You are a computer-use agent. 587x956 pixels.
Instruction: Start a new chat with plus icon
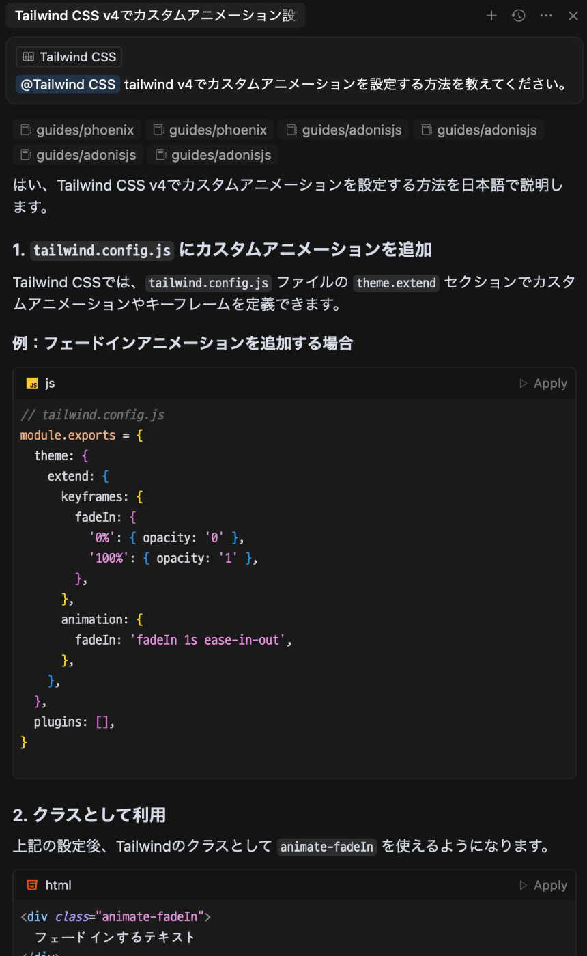[491, 16]
